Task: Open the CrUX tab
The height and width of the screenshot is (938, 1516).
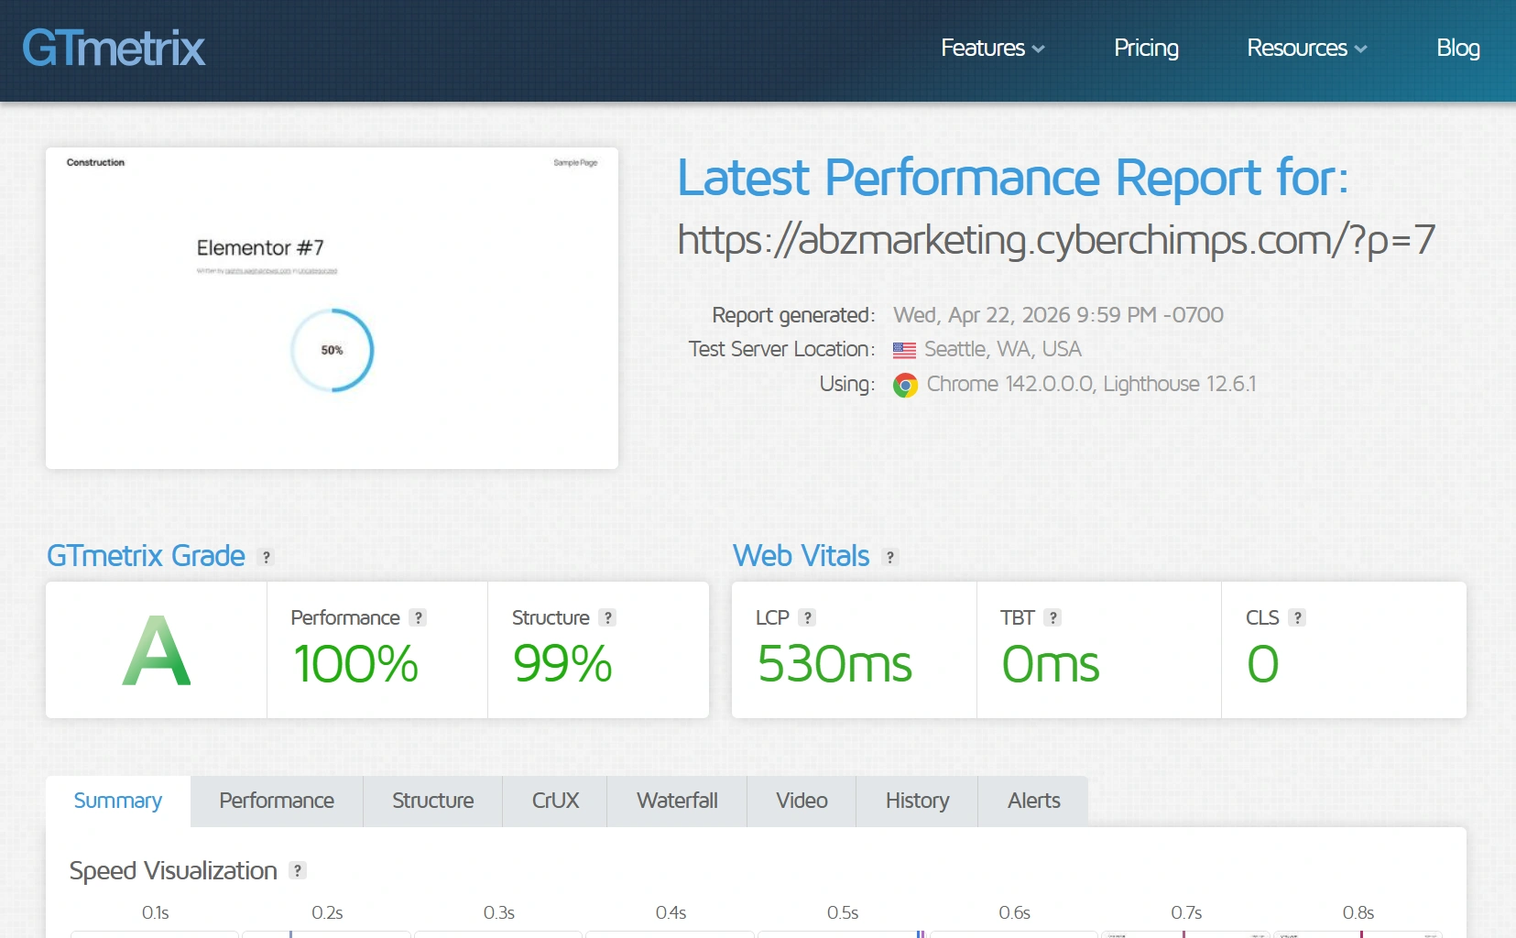Action: pyautogui.click(x=555, y=802)
